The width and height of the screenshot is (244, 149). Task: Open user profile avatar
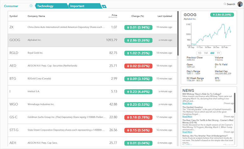click(x=240, y=4)
